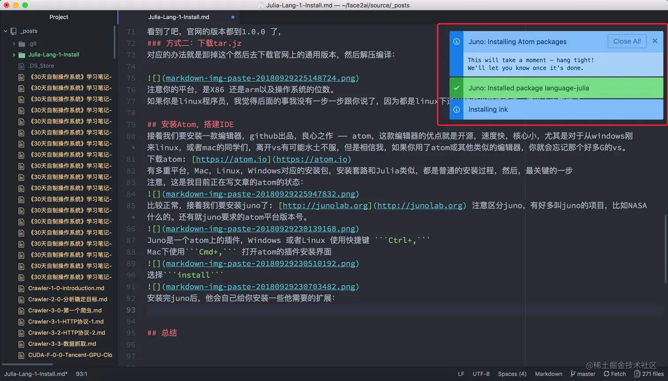Change the Markdown grammar selector

tap(548, 374)
